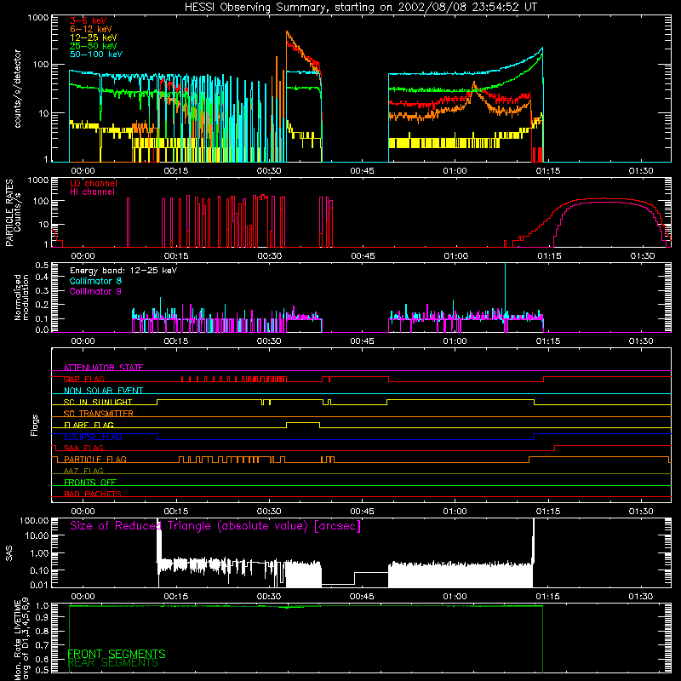Click the FLARE FLAG label
This screenshot has height=681, width=681.
click(x=89, y=425)
